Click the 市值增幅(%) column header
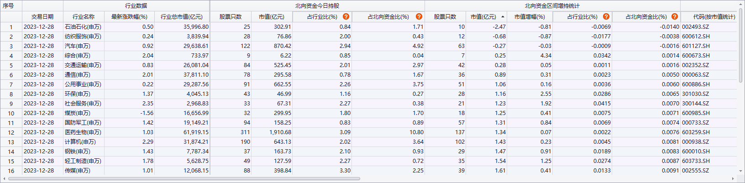Viewport: 745px width, 183px height. click(x=530, y=17)
